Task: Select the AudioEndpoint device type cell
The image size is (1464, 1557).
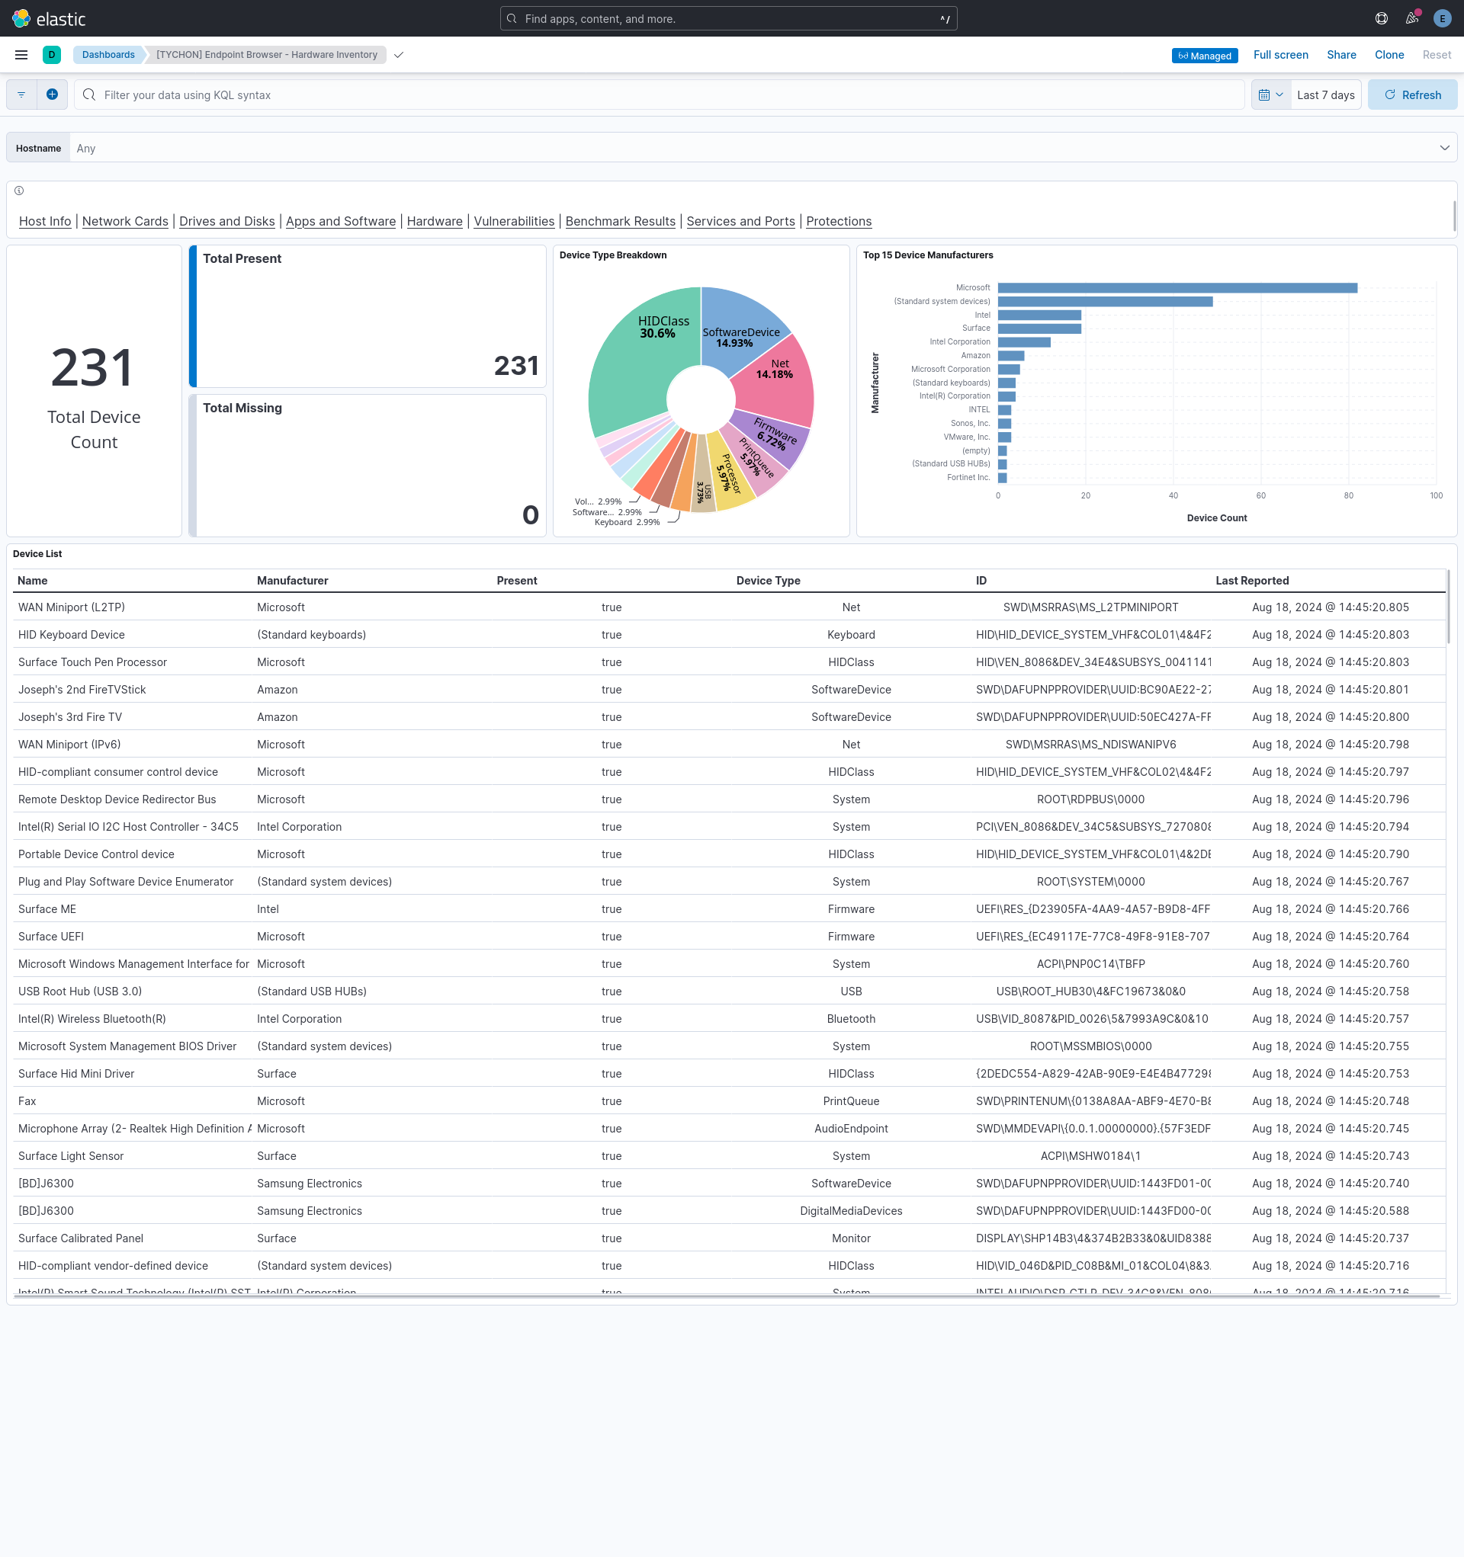Action: [x=851, y=1128]
